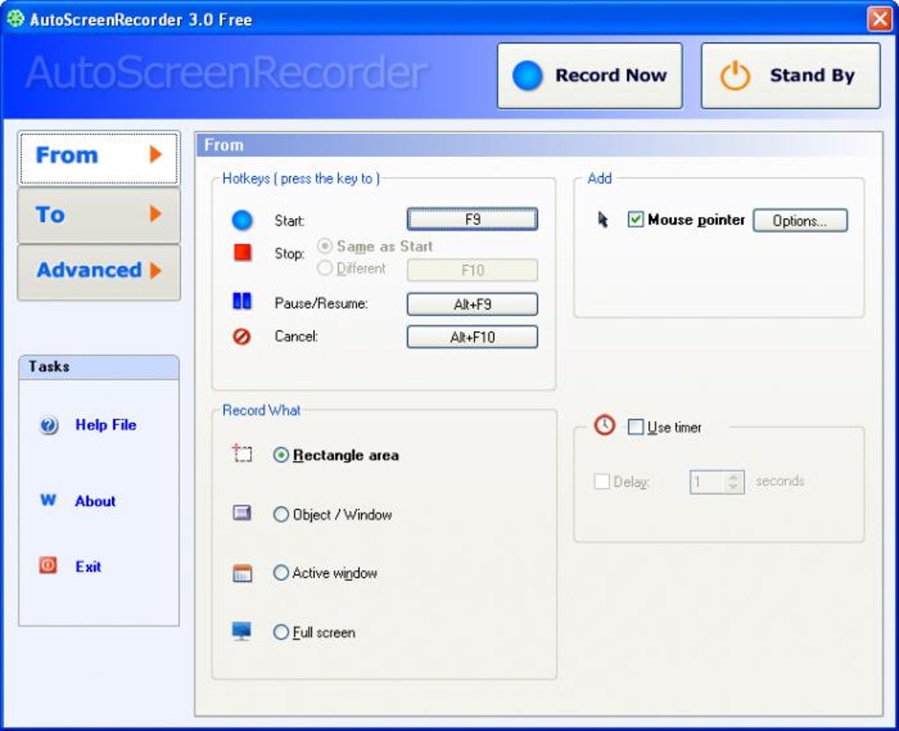Click the orange arrow on the To tab
This screenshot has height=731, width=899.
[155, 213]
